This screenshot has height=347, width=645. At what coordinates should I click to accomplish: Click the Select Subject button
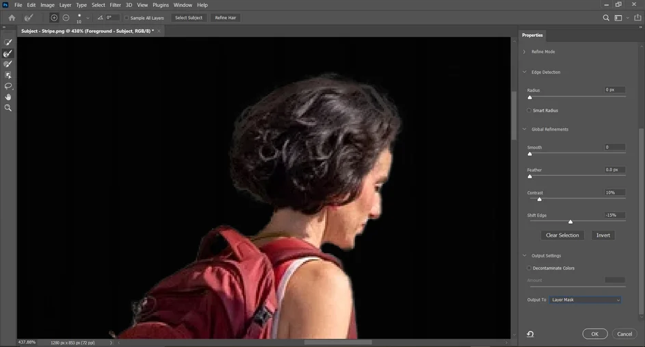189,18
